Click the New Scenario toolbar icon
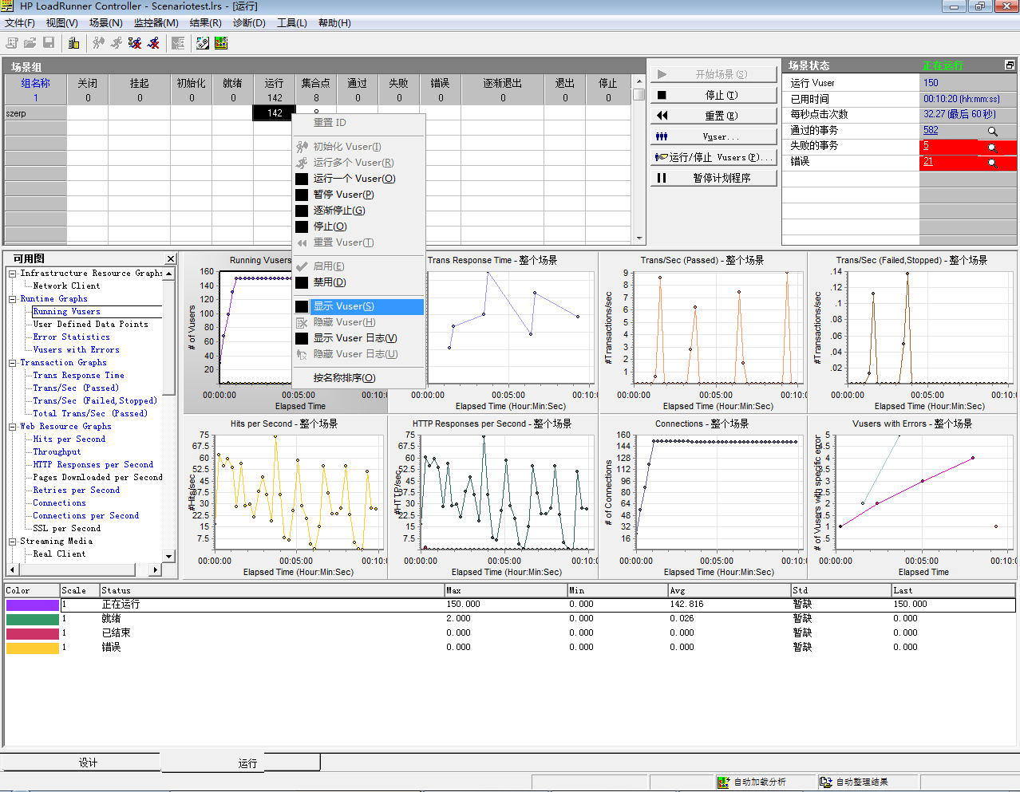This screenshot has width=1020, height=792. pyautogui.click(x=12, y=42)
